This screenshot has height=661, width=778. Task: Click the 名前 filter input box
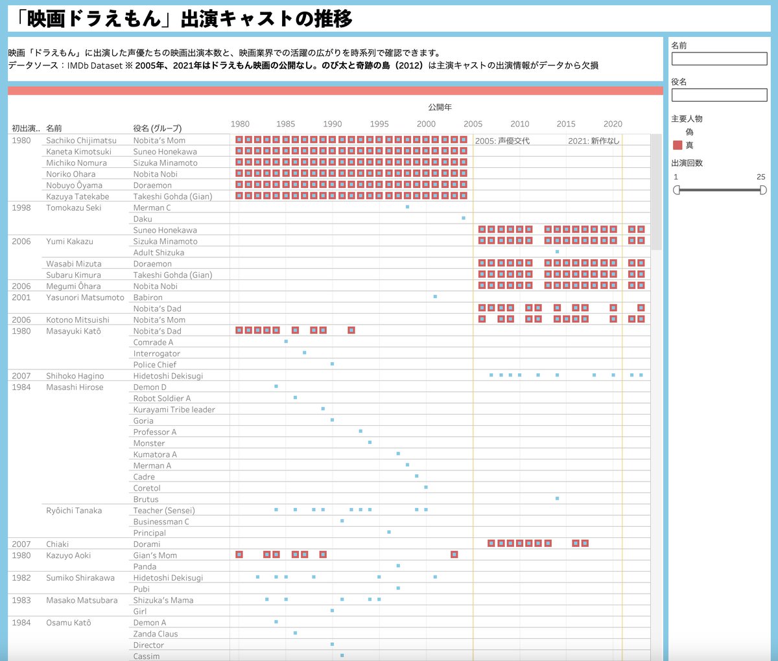click(x=719, y=59)
